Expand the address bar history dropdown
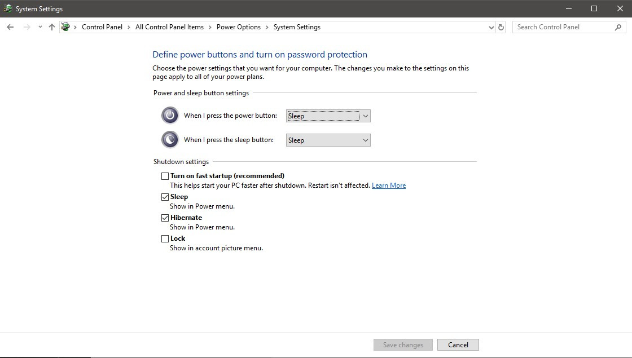The width and height of the screenshot is (632, 358). pyautogui.click(x=490, y=26)
